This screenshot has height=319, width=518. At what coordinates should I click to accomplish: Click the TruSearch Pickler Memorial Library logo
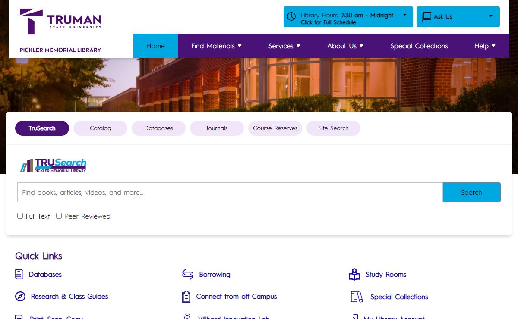pyautogui.click(x=53, y=165)
